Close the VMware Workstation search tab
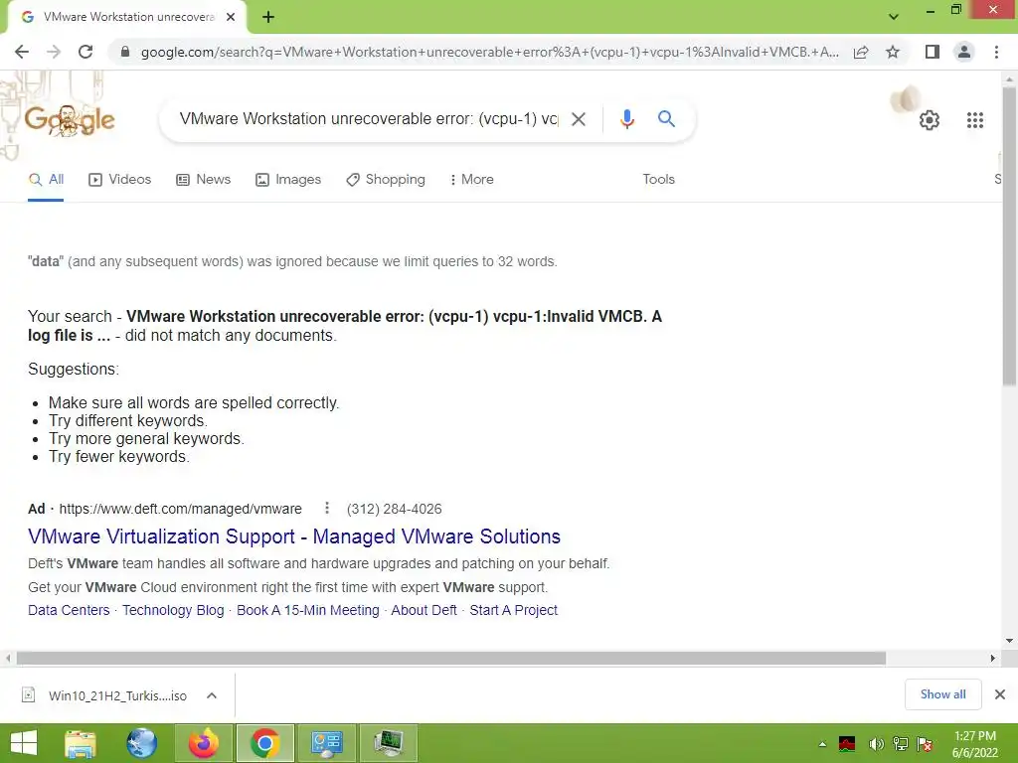Screen dimensions: 1018x763 pyautogui.click(x=231, y=17)
